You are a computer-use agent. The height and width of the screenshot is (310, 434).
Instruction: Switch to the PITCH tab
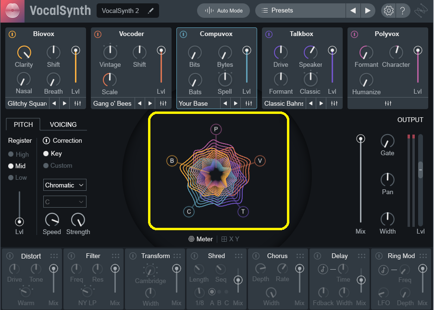tap(23, 124)
